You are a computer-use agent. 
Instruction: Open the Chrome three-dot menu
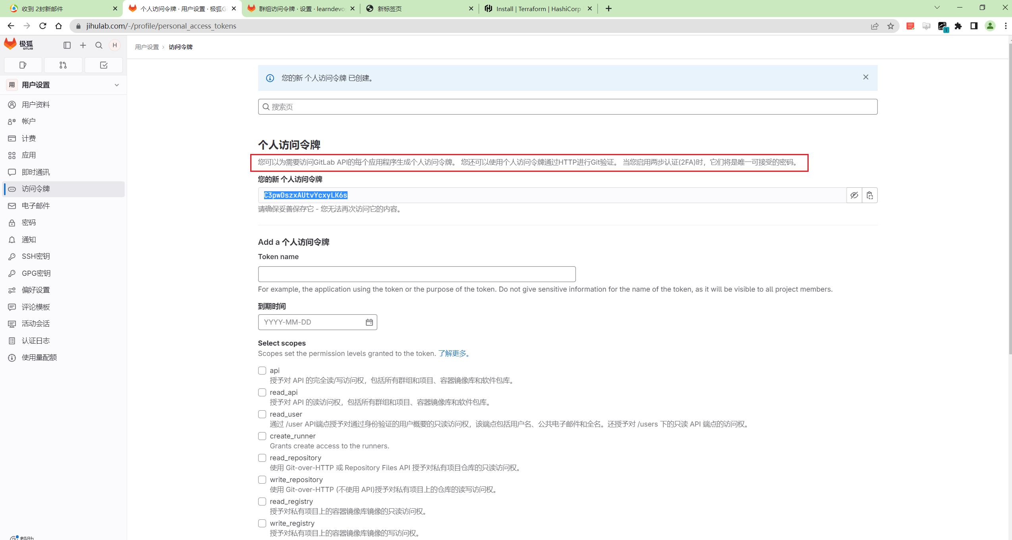(x=1006, y=26)
